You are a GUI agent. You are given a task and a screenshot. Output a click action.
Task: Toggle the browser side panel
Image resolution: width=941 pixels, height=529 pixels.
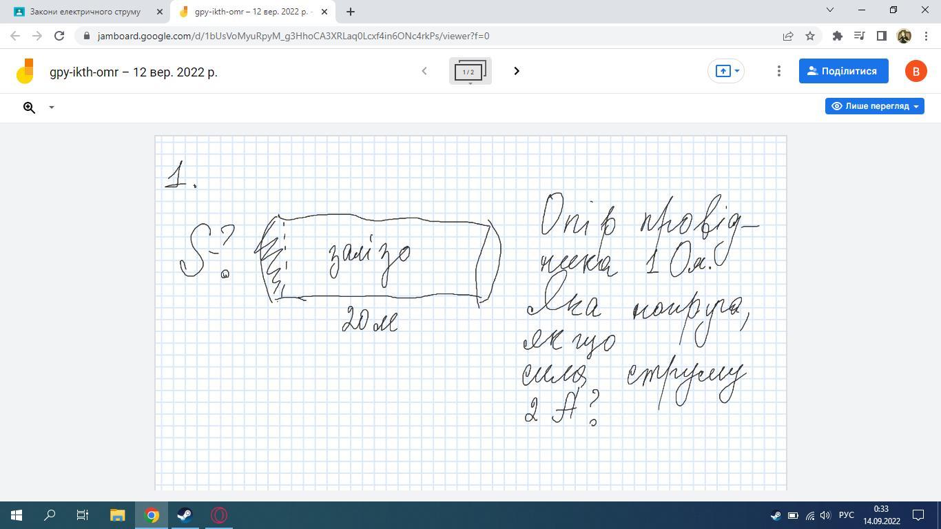coord(881,36)
